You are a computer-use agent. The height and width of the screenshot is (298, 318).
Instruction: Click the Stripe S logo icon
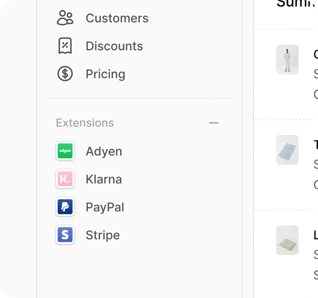(65, 235)
